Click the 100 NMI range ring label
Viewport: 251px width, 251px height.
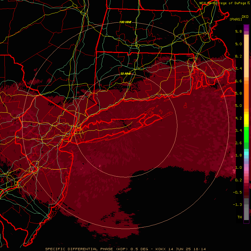[125, 22]
